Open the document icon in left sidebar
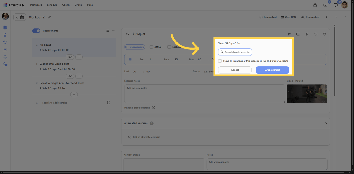Viewport: 354px width, 174px height. click(5, 35)
